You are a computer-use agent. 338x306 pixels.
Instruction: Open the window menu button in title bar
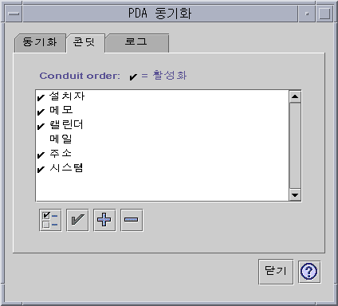coord(14,14)
